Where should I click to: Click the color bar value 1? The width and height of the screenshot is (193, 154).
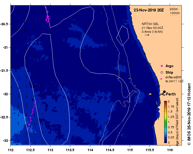[x=169, y=122]
